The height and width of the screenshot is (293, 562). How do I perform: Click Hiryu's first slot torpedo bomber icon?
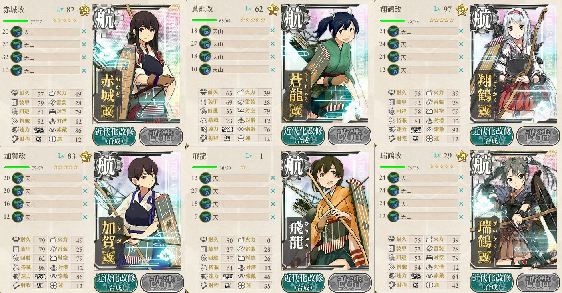(205, 178)
